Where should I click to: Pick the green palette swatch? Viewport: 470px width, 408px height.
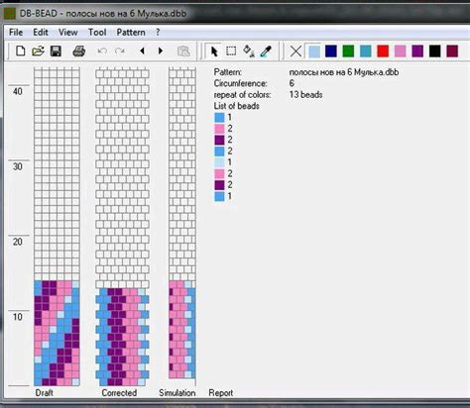tap(348, 51)
